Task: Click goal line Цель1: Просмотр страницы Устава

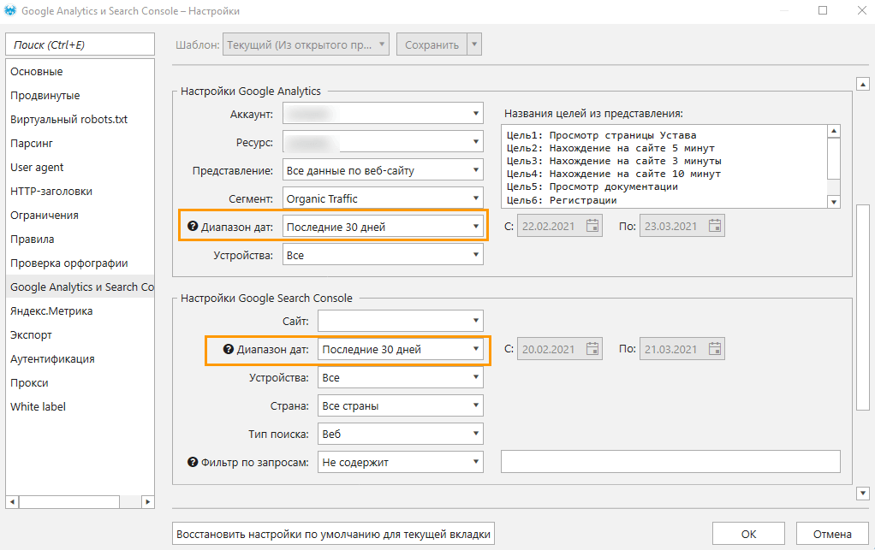Action: click(602, 135)
